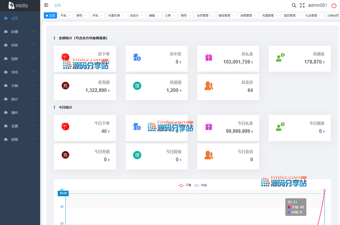Toggle the 中奖 series in chart legend

[x=200, y=185]
